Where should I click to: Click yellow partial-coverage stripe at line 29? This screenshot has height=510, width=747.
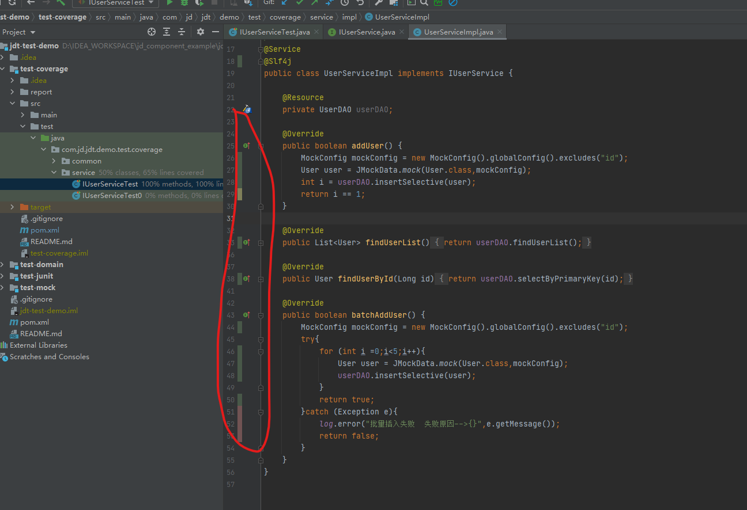240,194
